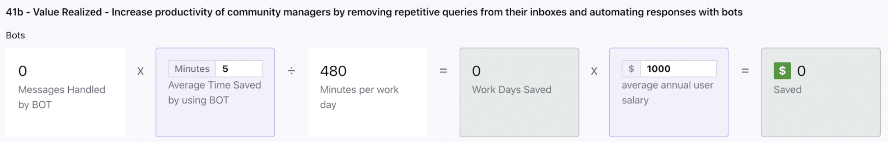The image size is (888, 142).
Task: Click the Average Time Saved minutes input
Action: [239, 69]
